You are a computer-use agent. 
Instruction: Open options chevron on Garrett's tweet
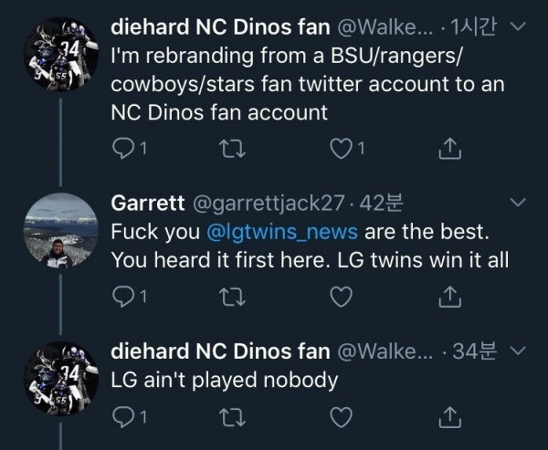[x=518, y=202]
